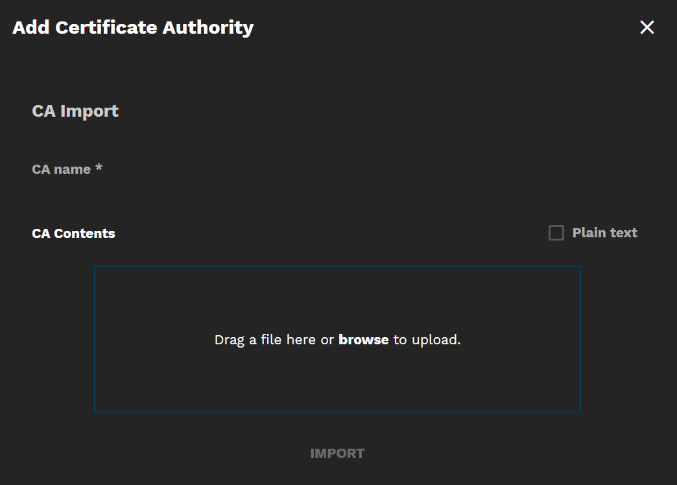The width and height of the screenshot is (677, 485).
Task: Select the Add Certificate Authority title text
Action: click(133, 27)
